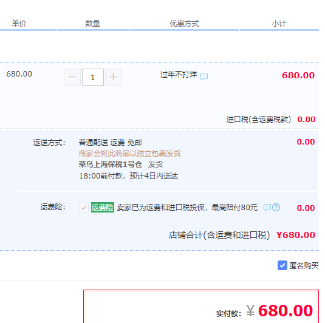The image size is (325, 323).
Task: Click the green 运费险 tag
Action: (103, 207)
